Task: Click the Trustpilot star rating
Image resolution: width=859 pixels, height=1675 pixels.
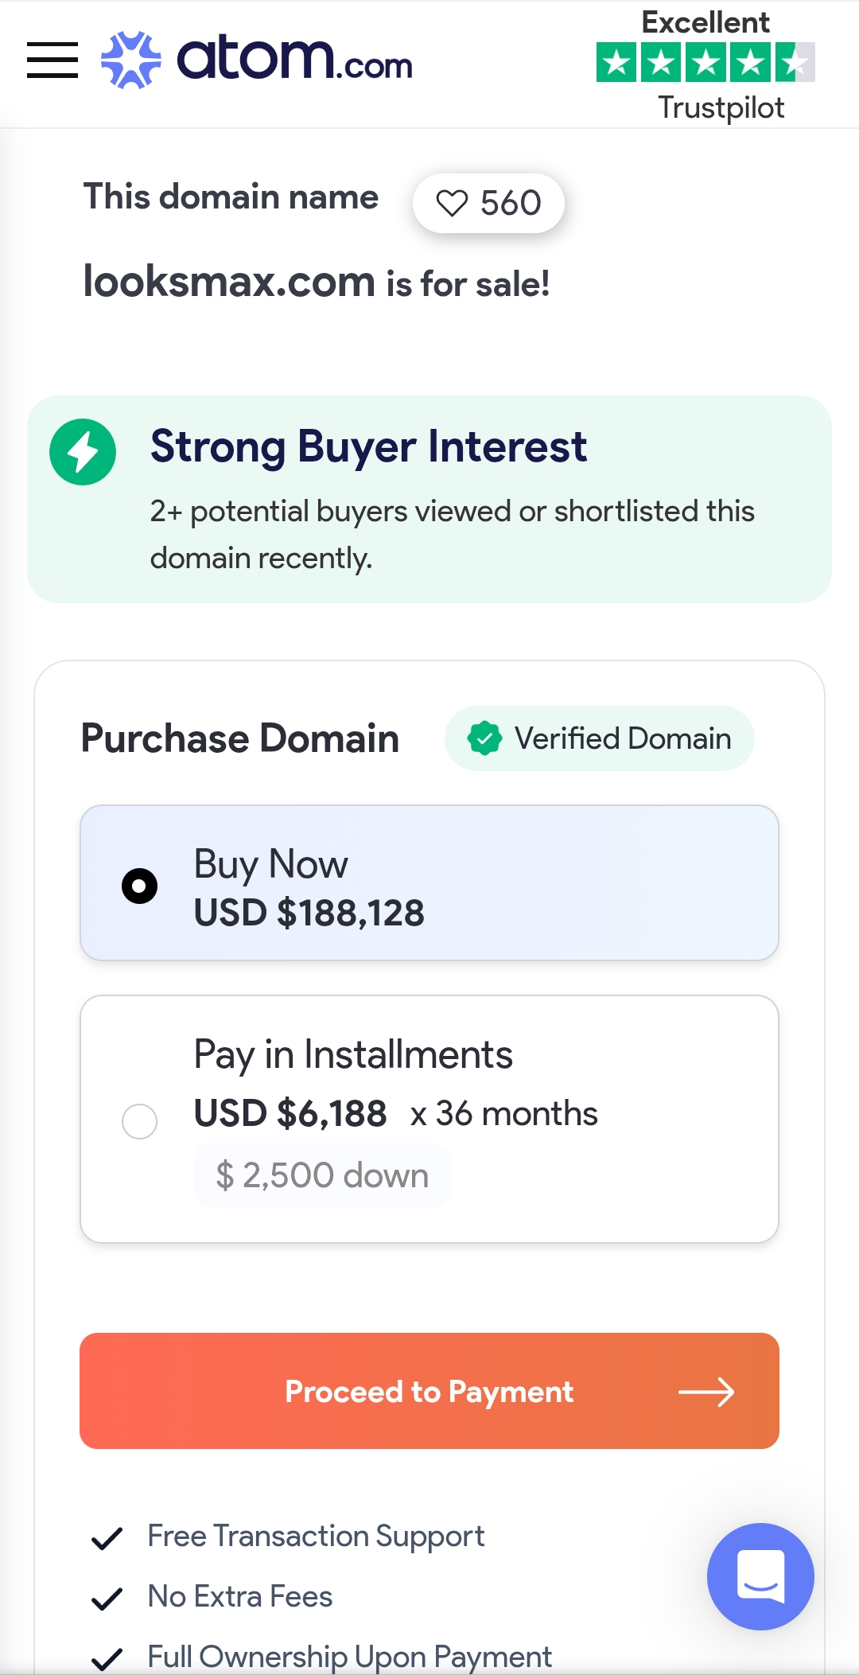Action: coord(705,63)
